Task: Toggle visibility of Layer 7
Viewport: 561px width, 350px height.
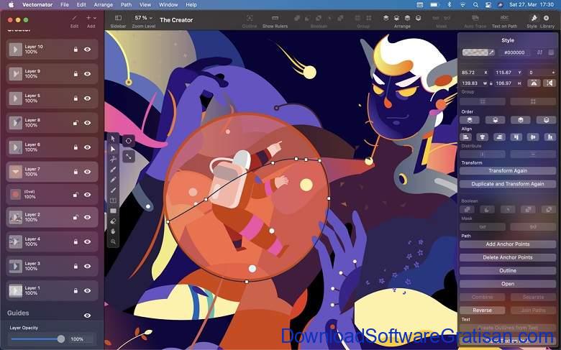Action: 87,172
